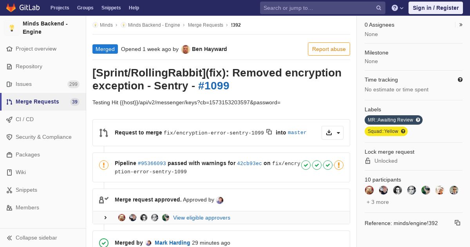Viewport: 470px width, 247px height.
Task: Open the Help dropdown in header
Action: pos(398,8)
